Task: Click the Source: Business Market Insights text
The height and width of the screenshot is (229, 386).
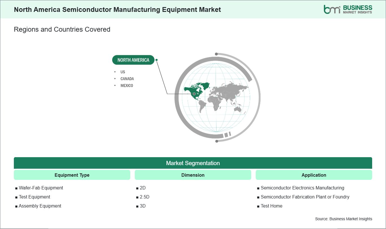Action: [343, 219]
